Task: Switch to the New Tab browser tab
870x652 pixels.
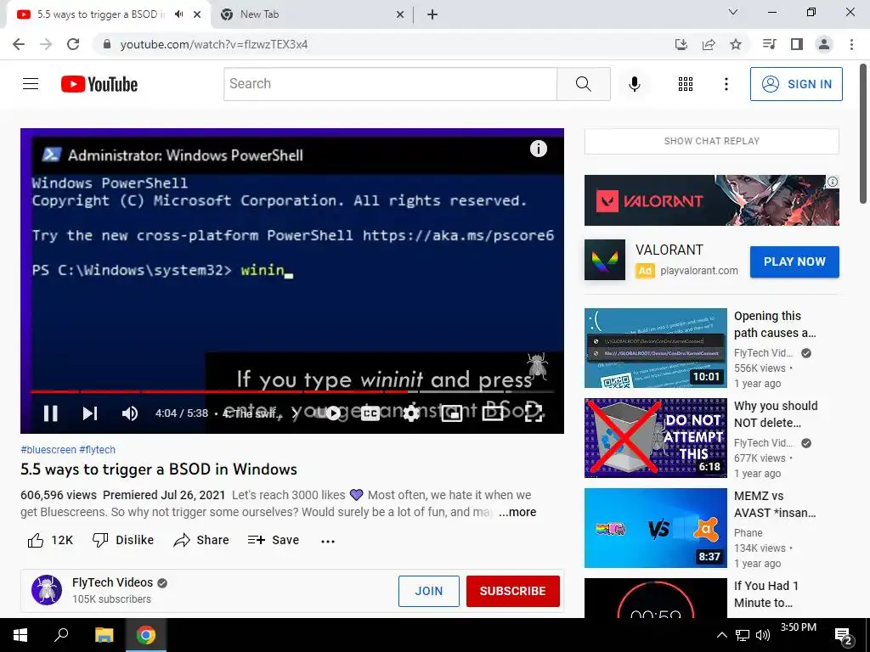Action: tap(311, 14)
